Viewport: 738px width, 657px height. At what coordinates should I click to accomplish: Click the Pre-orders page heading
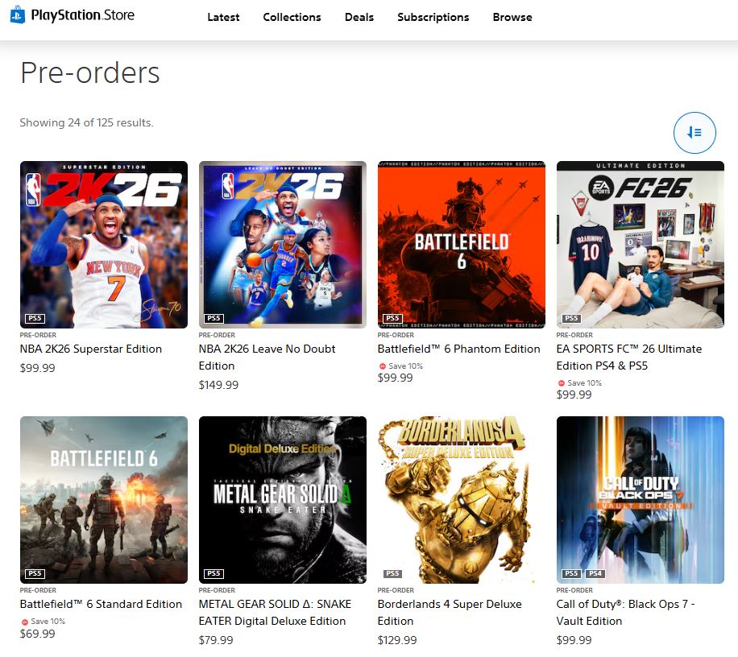pos(90,73)
